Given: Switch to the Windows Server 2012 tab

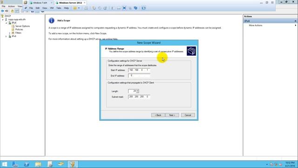Looking at the screenshot, I should pos(70,3).
